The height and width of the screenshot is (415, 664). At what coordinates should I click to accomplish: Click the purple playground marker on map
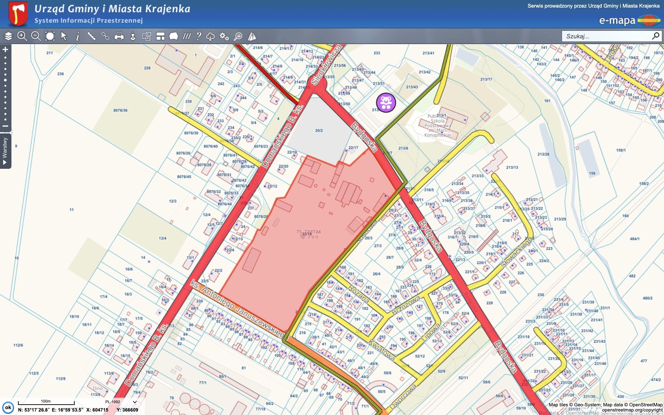386,102
